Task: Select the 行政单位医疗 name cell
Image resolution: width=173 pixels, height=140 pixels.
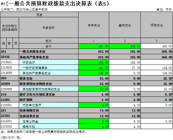Action: point(48,105)
